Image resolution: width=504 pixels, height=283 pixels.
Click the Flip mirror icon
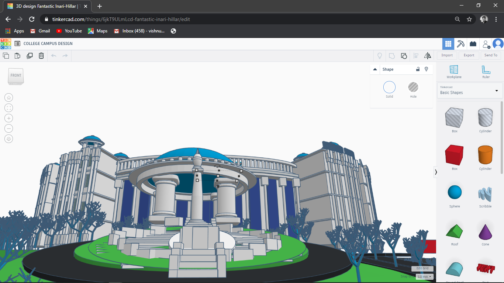(428, 56)
